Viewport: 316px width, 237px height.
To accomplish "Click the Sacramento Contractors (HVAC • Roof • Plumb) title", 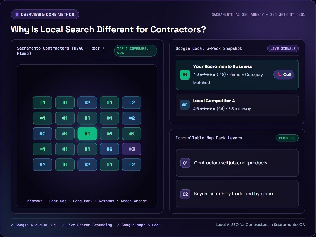I will pyautogui.click(x=61, y=51).
